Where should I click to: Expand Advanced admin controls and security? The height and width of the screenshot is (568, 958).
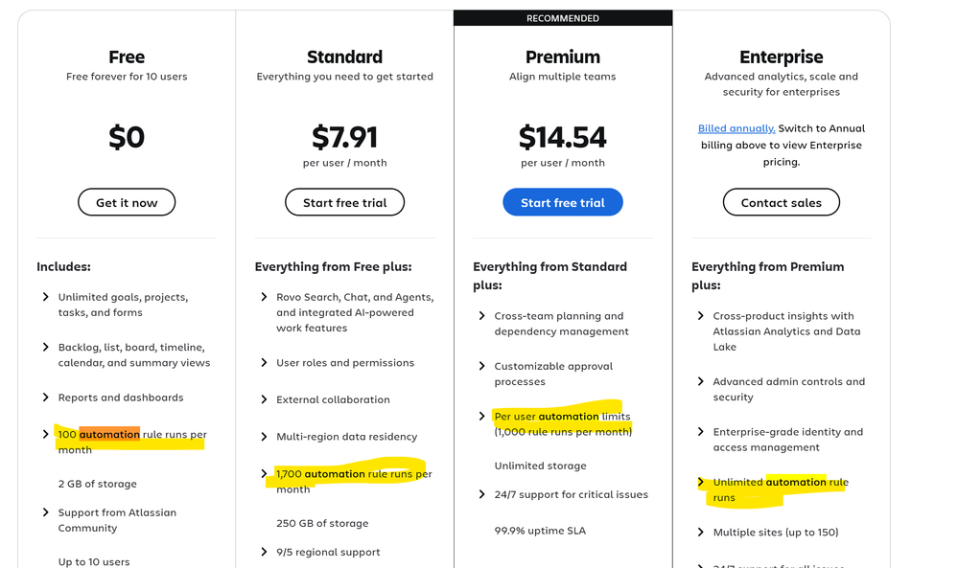click(701, 381)
